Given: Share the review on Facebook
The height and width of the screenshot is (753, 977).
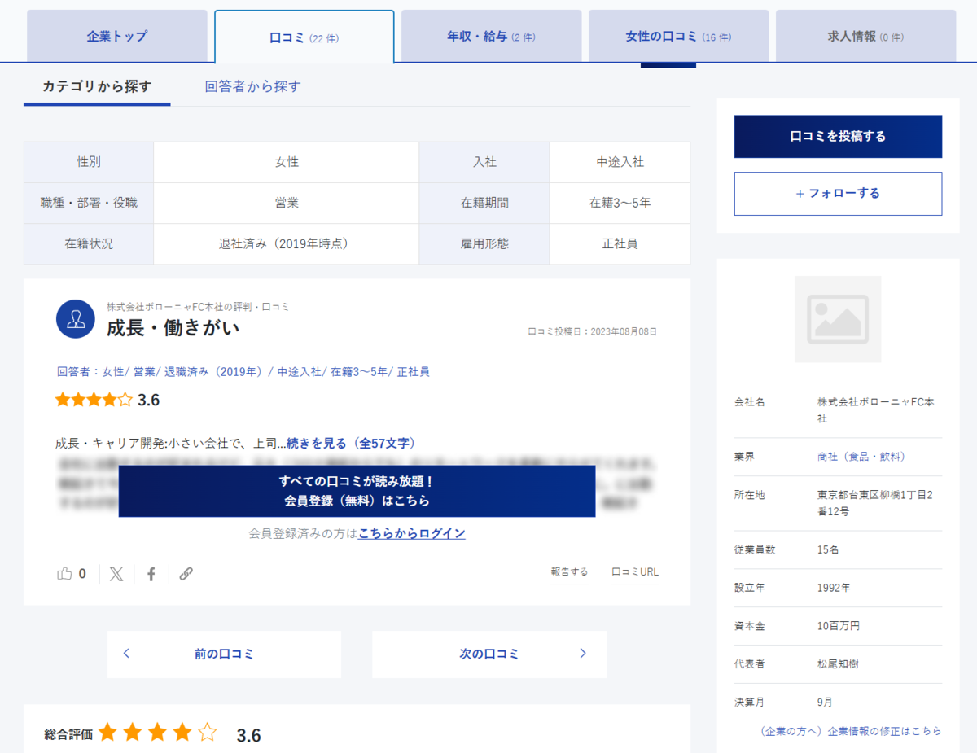Looking at the screenshot, I should 151,574.
